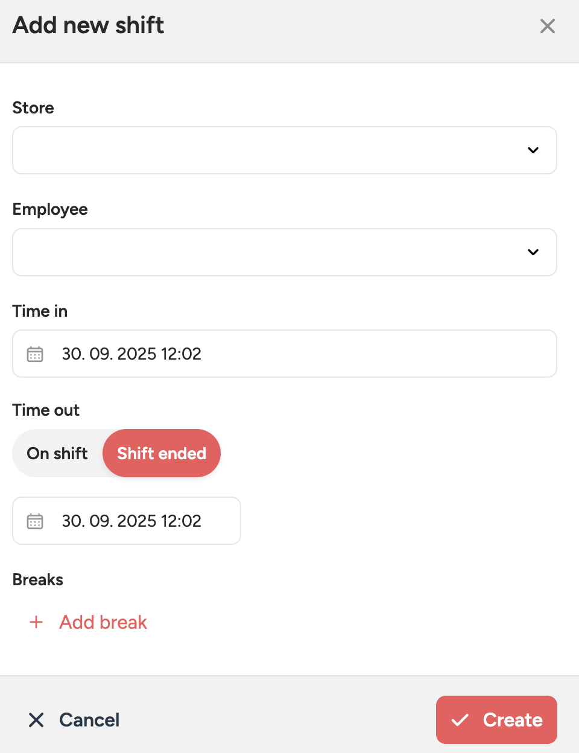Open the Employee dropdown
579x753 pixels.
tap(271, 252)
